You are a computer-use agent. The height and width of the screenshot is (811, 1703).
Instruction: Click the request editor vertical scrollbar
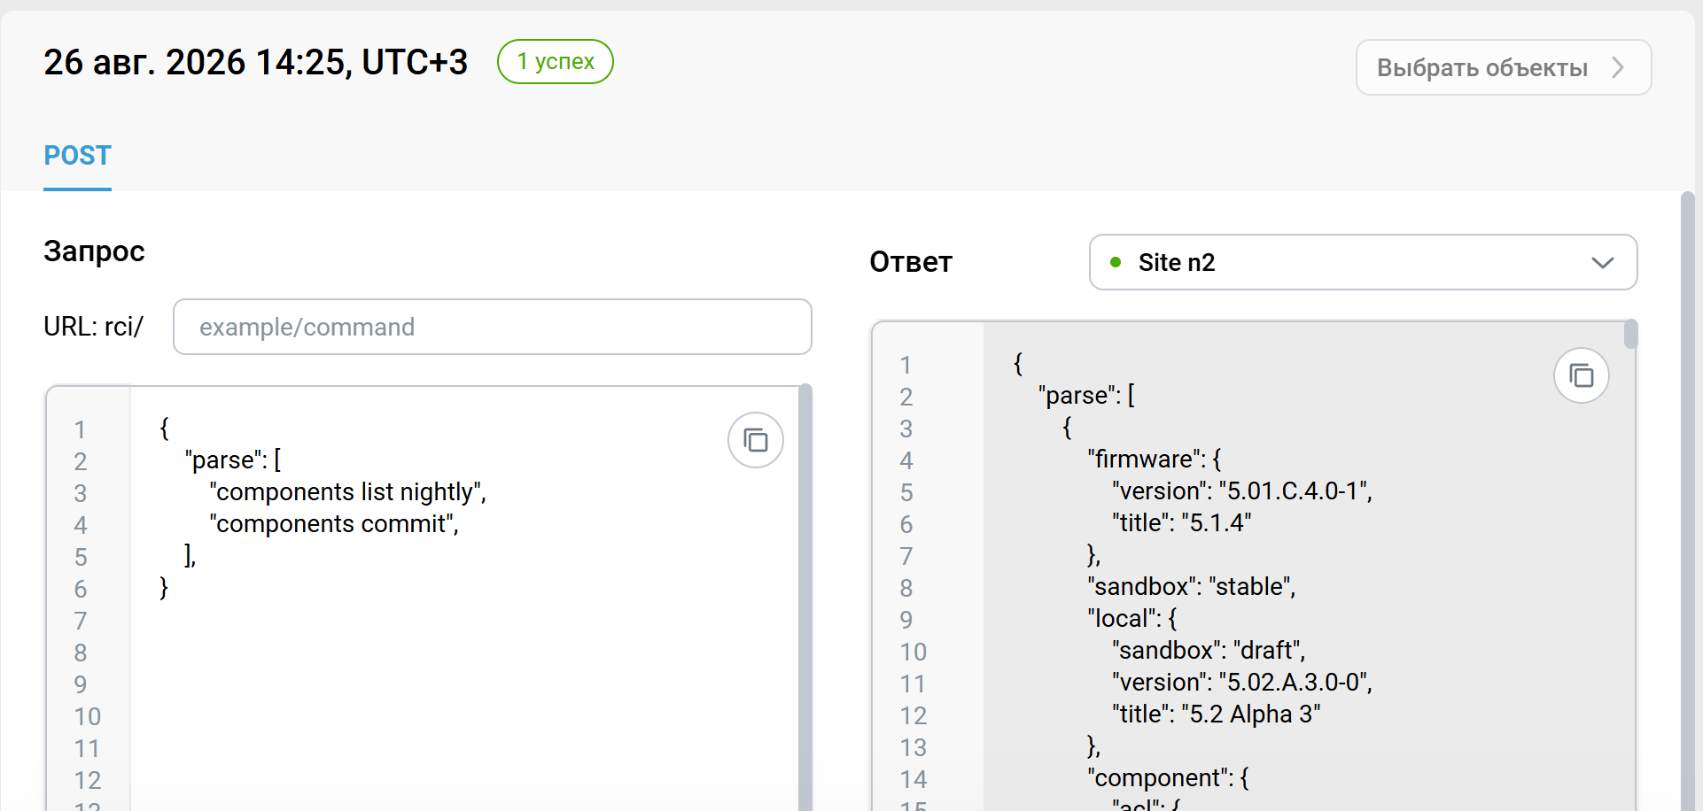point(805,598)
